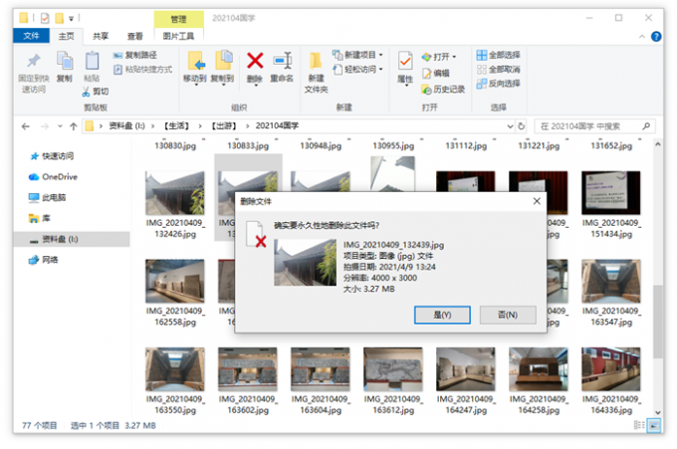
Task: Click 全部取消 select none
Action: coord(498,69)
